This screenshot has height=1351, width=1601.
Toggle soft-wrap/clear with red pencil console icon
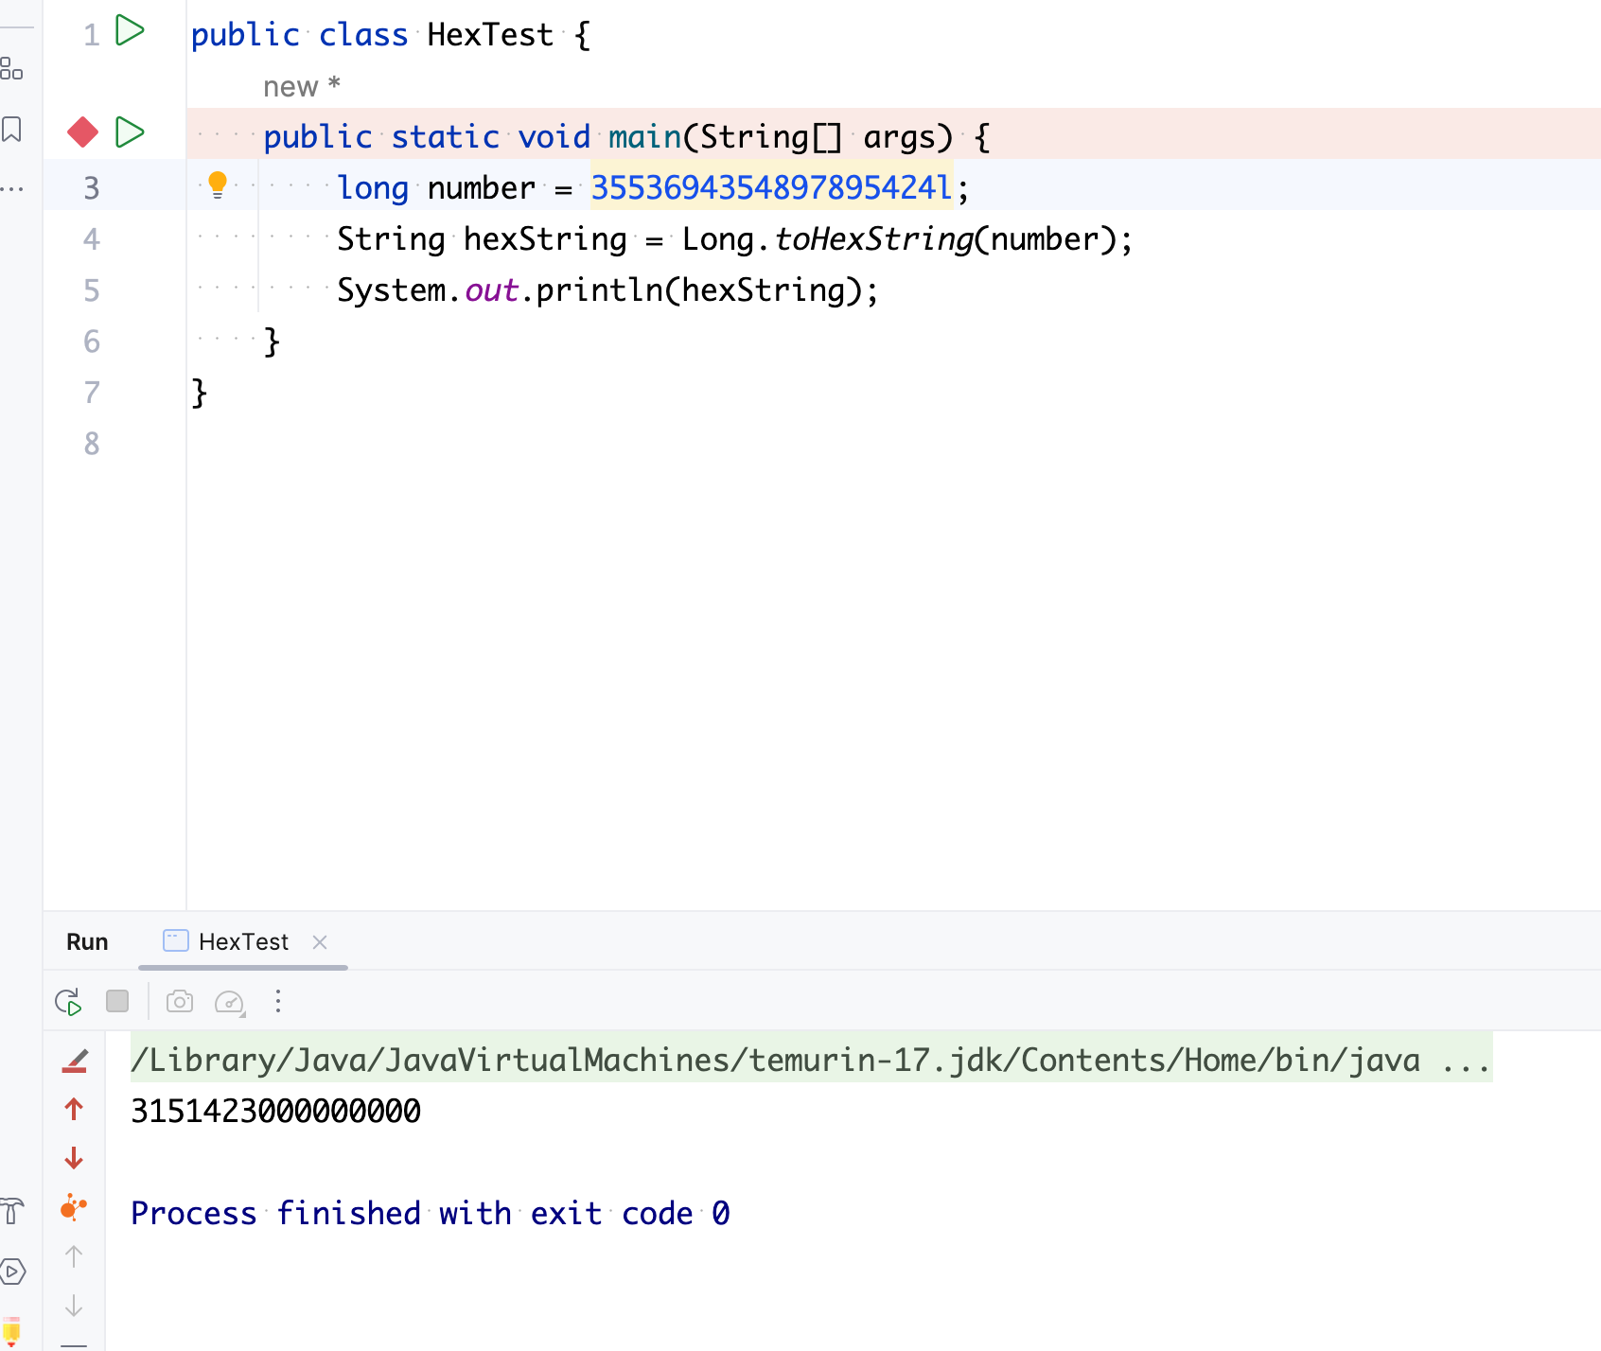tap(75, 1061)
